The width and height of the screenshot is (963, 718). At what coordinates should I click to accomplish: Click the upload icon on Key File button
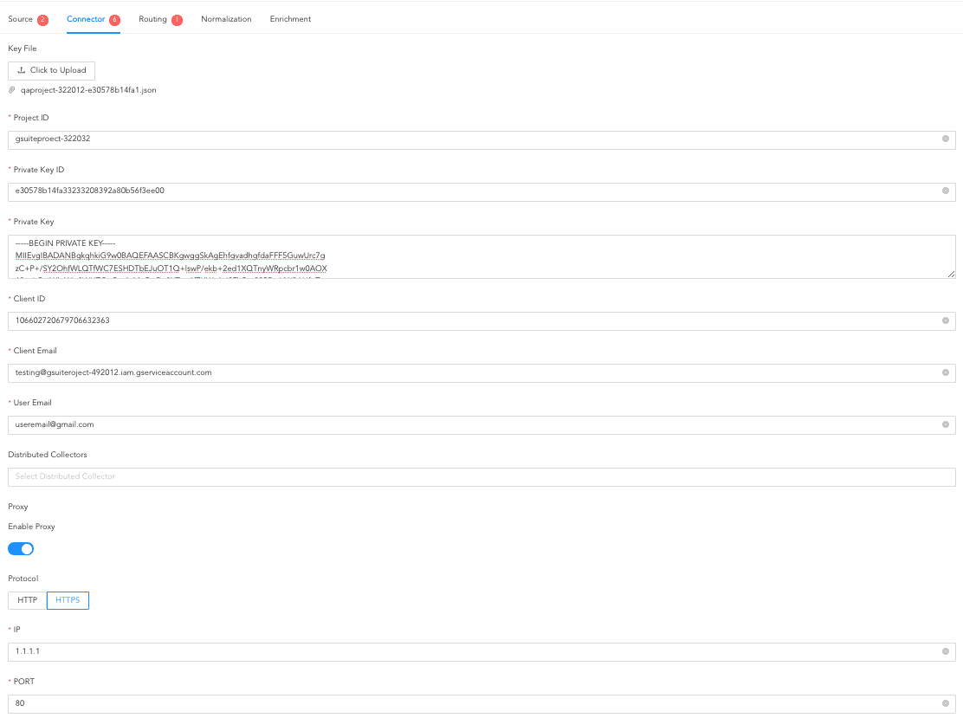[23, 70]
